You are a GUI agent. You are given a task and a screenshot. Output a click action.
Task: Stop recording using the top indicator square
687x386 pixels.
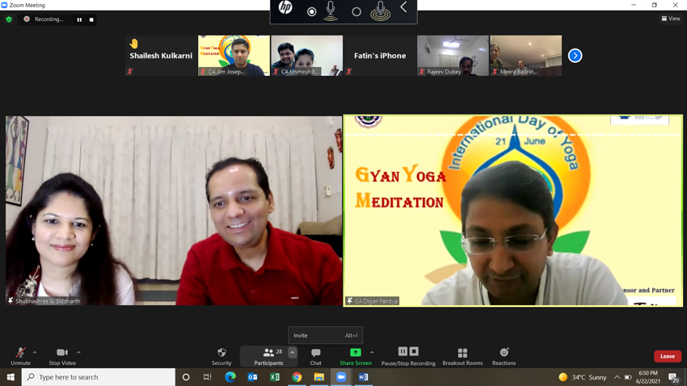[91, 19]
